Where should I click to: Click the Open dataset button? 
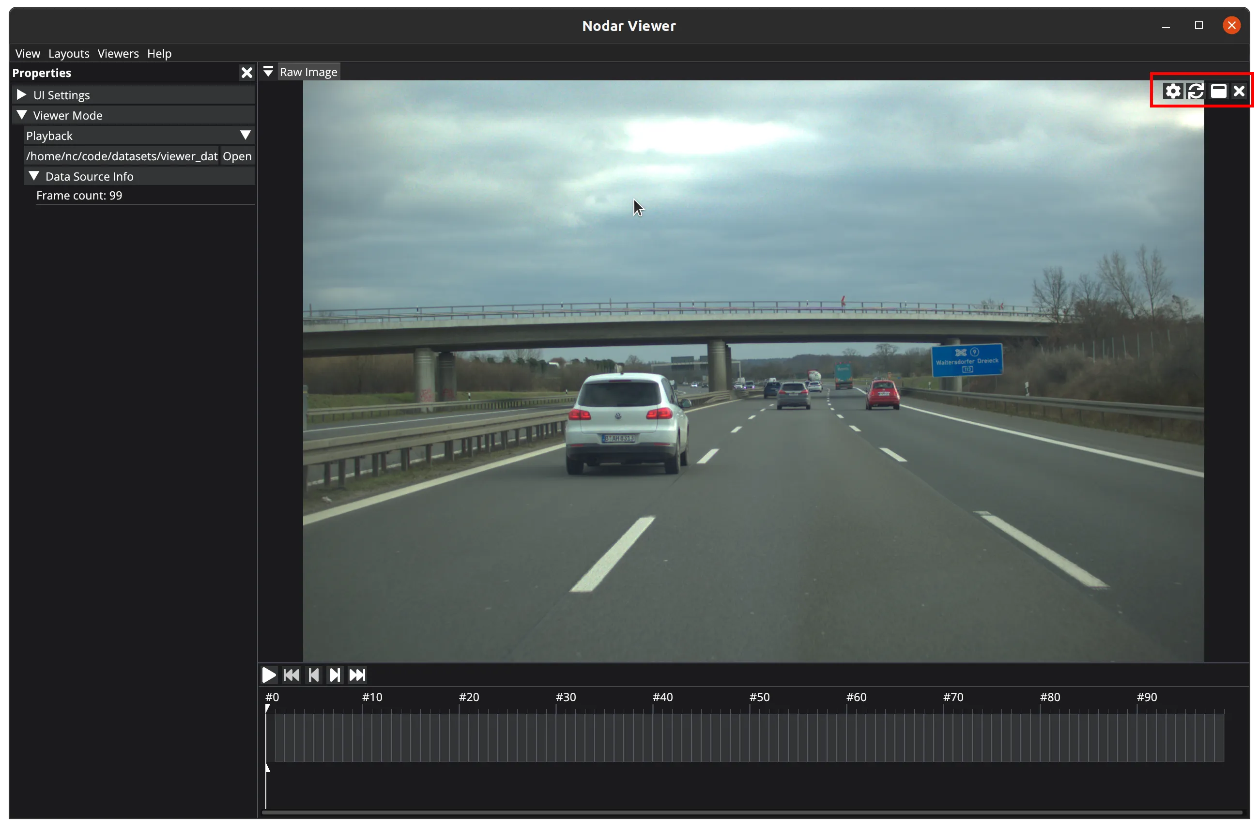point(237,156)
